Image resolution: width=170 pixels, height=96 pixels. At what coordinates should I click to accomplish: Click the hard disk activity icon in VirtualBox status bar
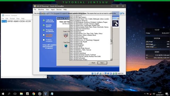[92, 73]
